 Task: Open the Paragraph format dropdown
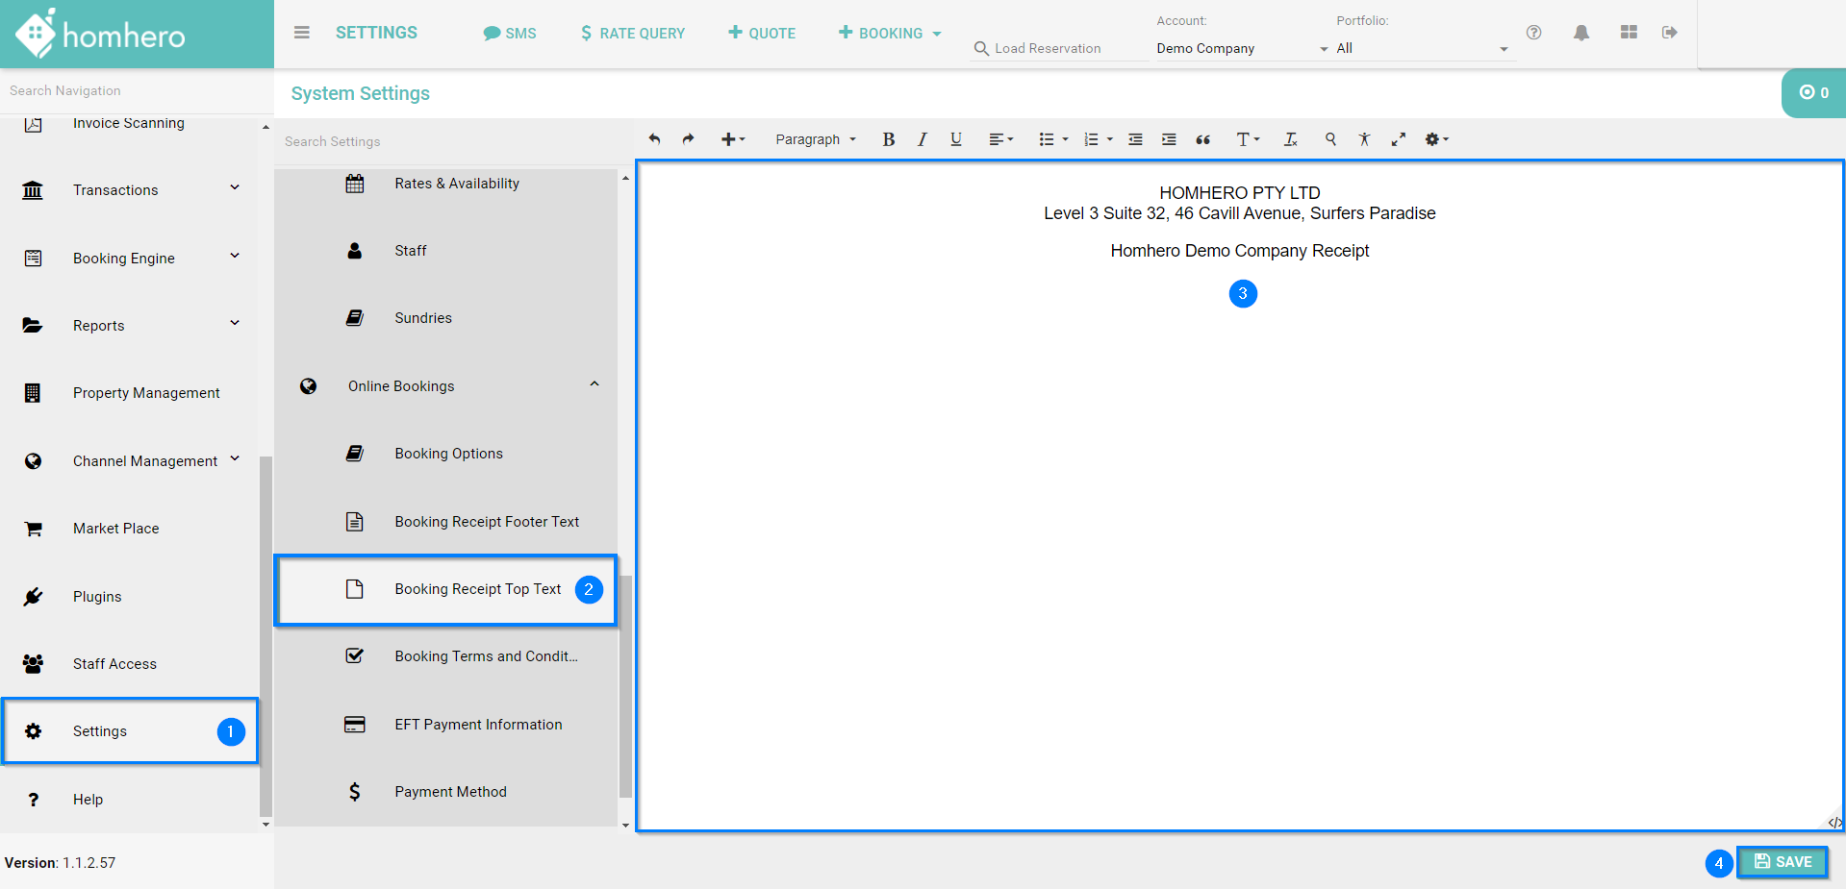tap(815, 139)
